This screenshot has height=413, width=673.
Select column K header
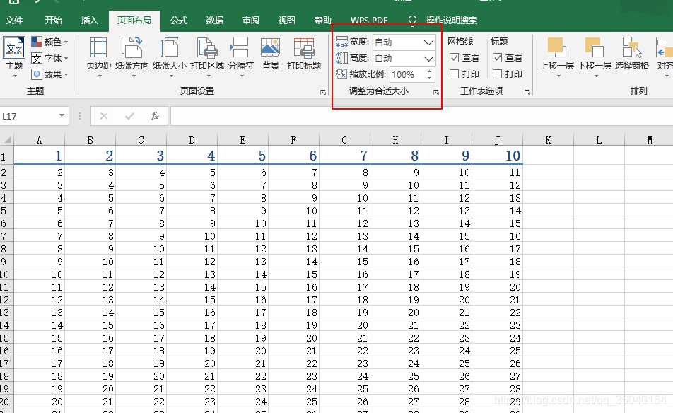[x=548, y=140]
